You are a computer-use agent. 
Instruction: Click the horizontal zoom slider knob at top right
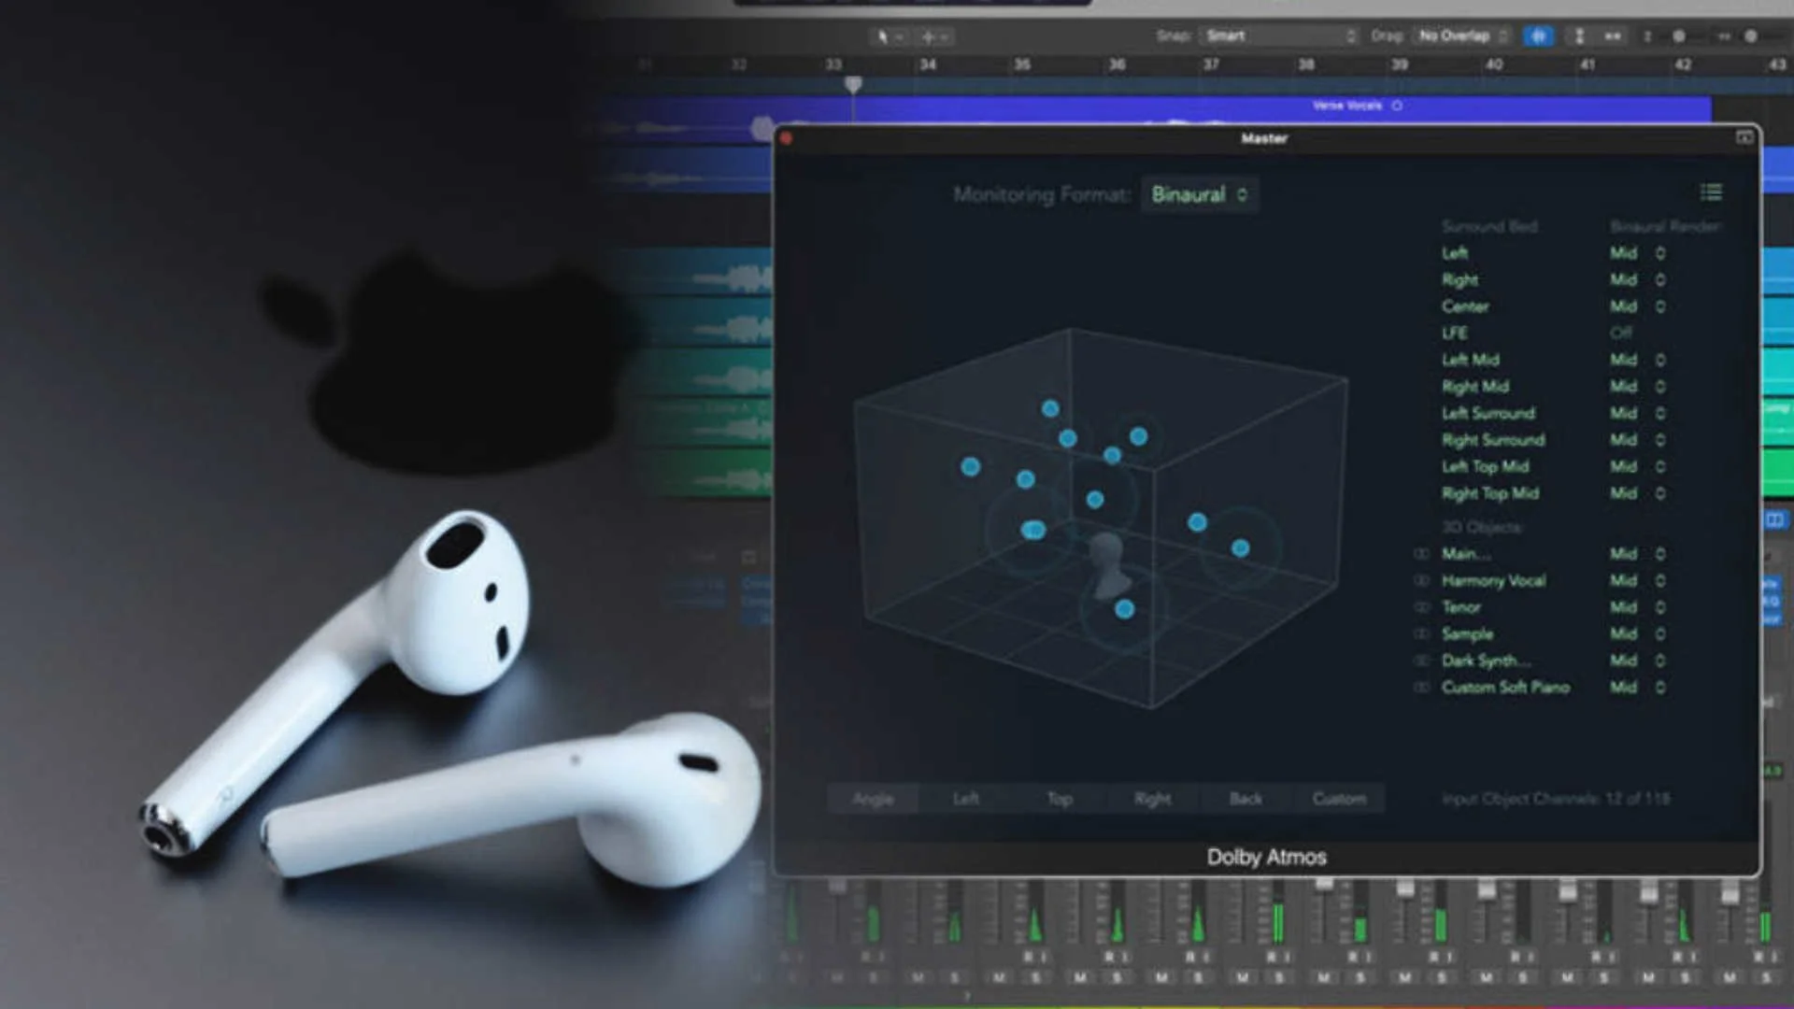[x=1751, y=36]
